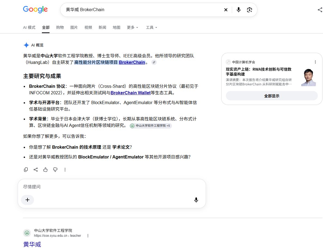Expand the 更多 dropdown menu
Image resolution: width=323 pixels, height=249 pixels.
pyautogui.click(x=133, y=27)
